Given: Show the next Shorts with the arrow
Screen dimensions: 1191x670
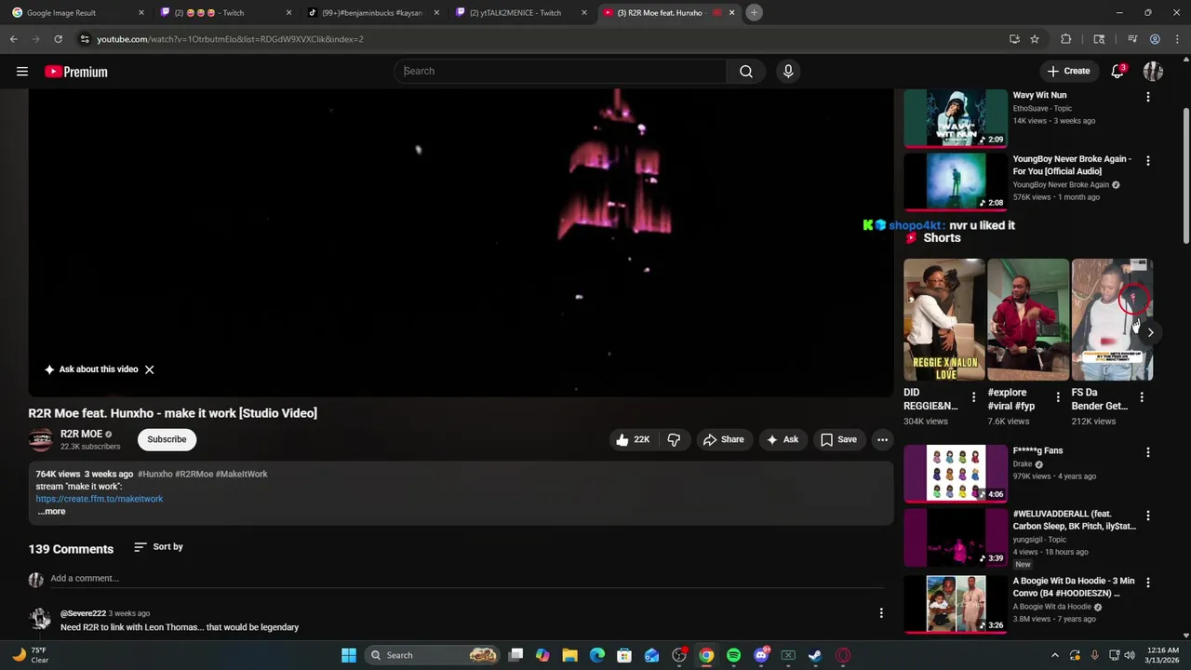Looking at the screenshot, I should [1150, 332].
